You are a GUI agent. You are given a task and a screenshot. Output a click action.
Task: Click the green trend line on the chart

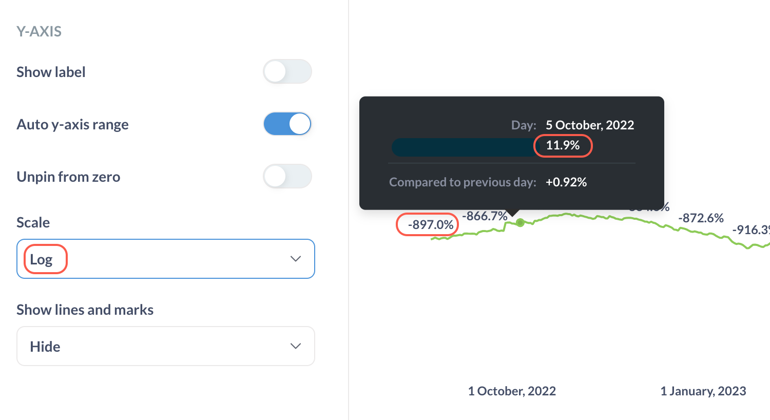590,216
